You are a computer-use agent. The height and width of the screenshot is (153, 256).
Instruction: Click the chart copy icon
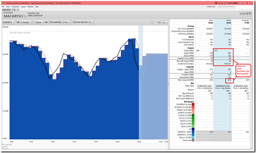[x=156, y=22]
